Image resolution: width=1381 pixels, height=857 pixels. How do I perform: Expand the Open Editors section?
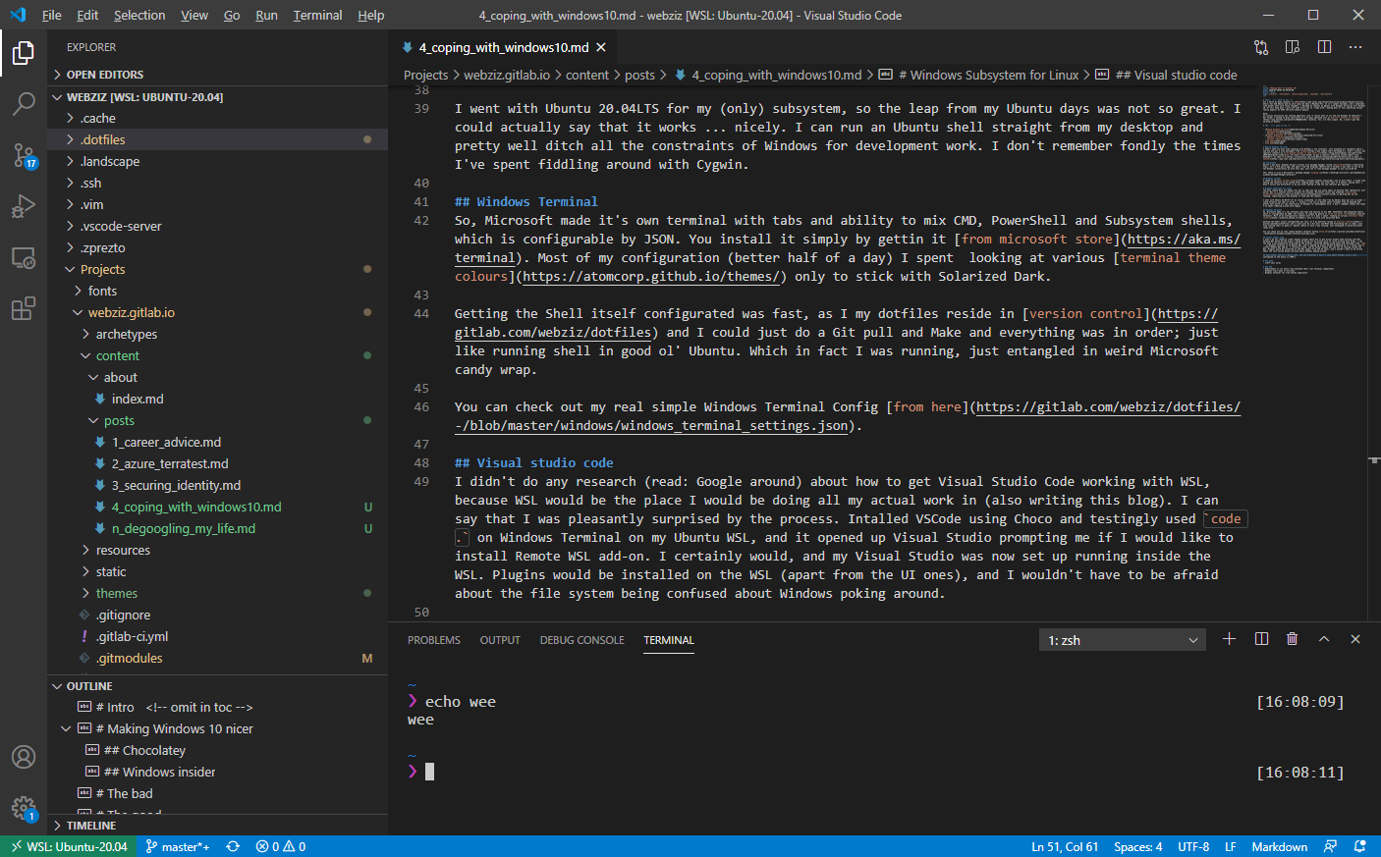pyautogui.click(x=217, y=75)
